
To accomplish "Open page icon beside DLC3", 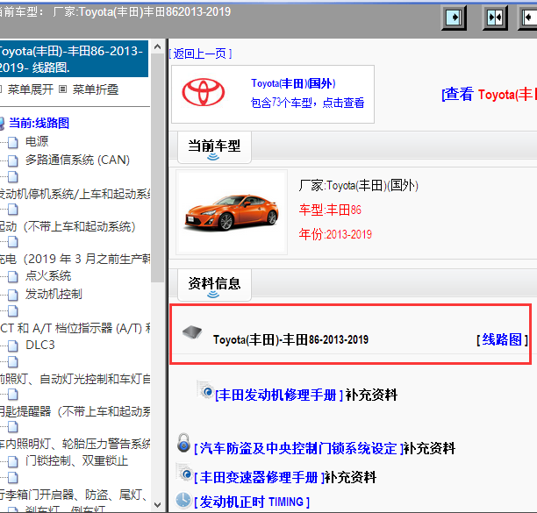I will tap(13, 346).
